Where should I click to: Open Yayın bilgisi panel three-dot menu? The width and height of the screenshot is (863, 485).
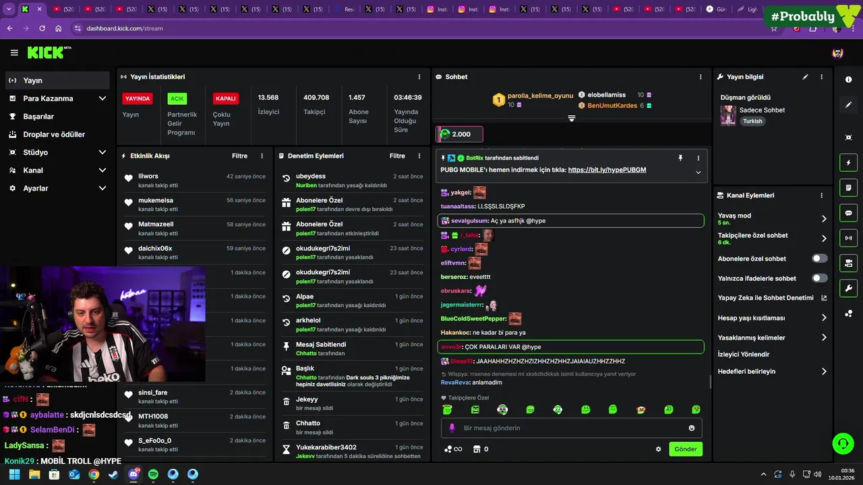pyautogui.click(x=821, y=77)
